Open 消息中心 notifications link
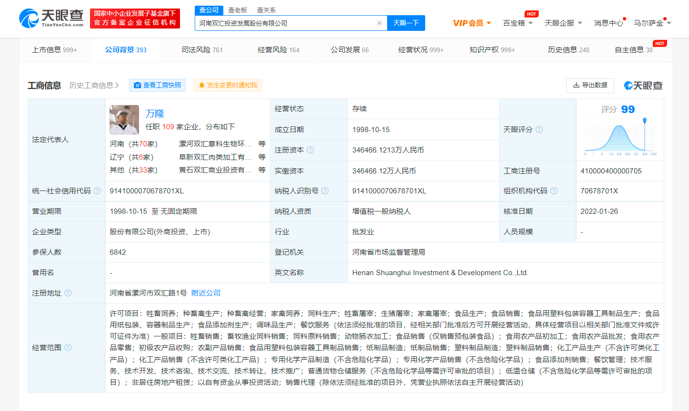 coord(609,23)
